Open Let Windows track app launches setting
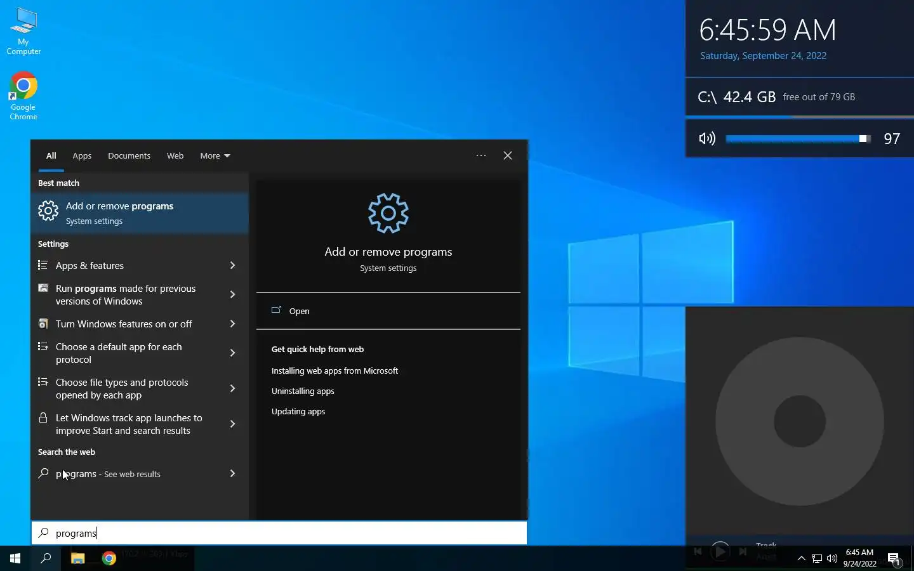The image size is (914, 571). coord(140,424)
